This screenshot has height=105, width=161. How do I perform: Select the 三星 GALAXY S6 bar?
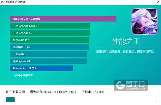pos(50,33)
